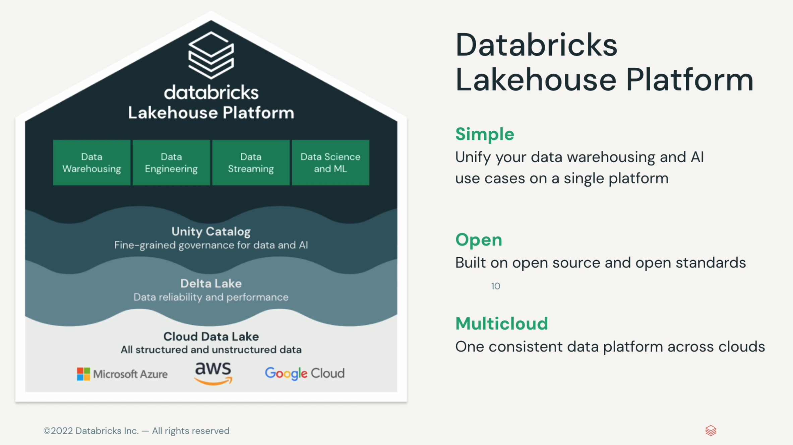The height and width of the screenshot is (445, 793).
Task: Click the Cloud Data Lake heading
Action: click(211, 336)
